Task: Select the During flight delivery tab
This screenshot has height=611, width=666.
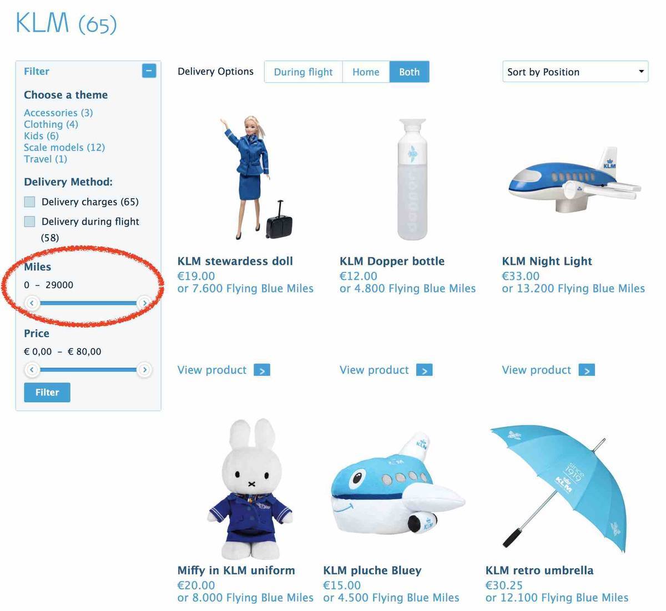Action: 303,72
